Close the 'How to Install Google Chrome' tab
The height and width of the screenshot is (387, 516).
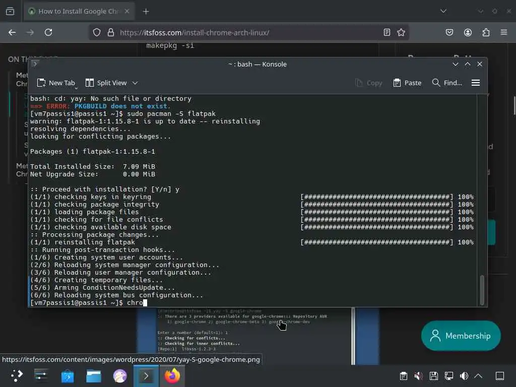point(127,11)
